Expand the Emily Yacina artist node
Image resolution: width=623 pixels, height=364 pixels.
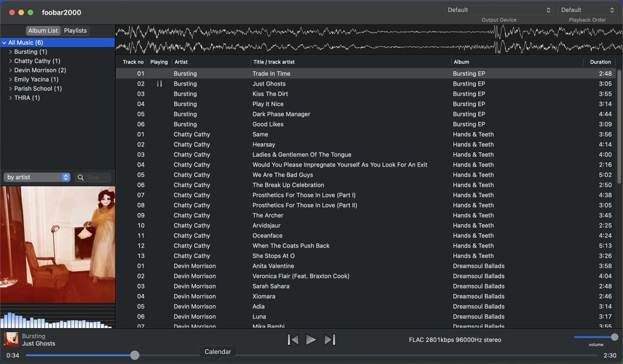[x=10, y=79]
